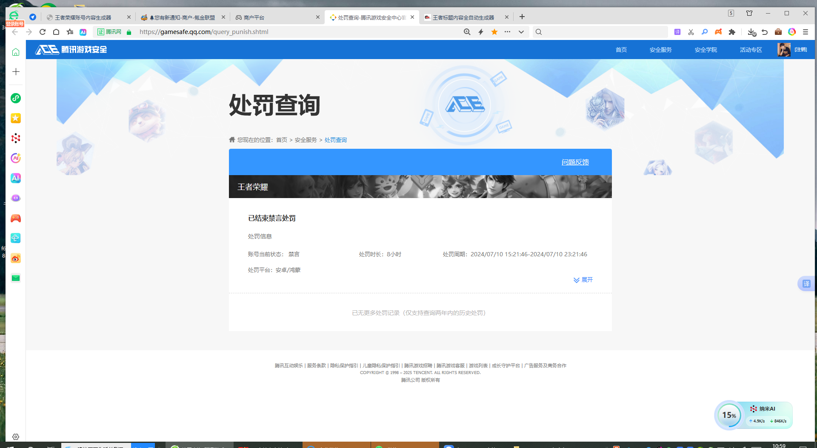Open the scissors screenshot tool
The height and width of the screenshot is (448, 817).
click(x=691, y=32)
